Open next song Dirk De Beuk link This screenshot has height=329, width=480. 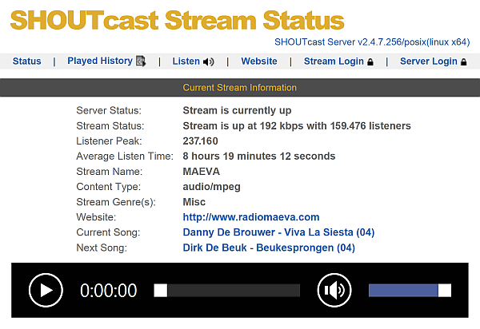click(x=269, y=248)
